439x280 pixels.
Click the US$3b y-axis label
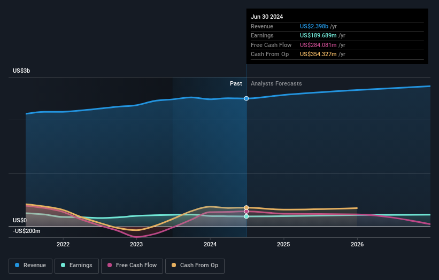21,71
